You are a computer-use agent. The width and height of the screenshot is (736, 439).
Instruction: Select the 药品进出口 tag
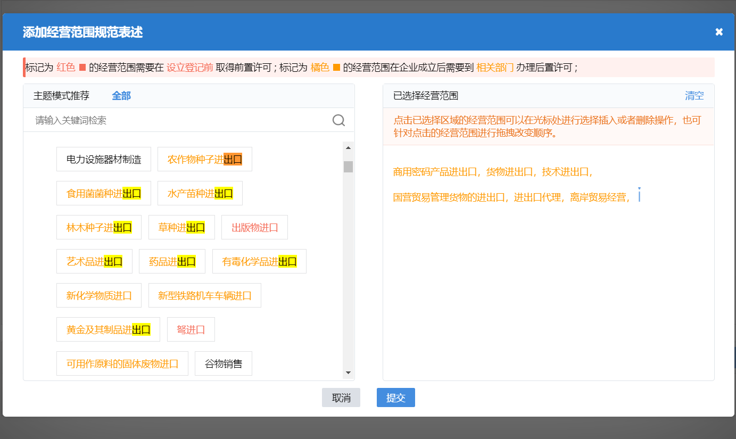[x=172, y=261]
